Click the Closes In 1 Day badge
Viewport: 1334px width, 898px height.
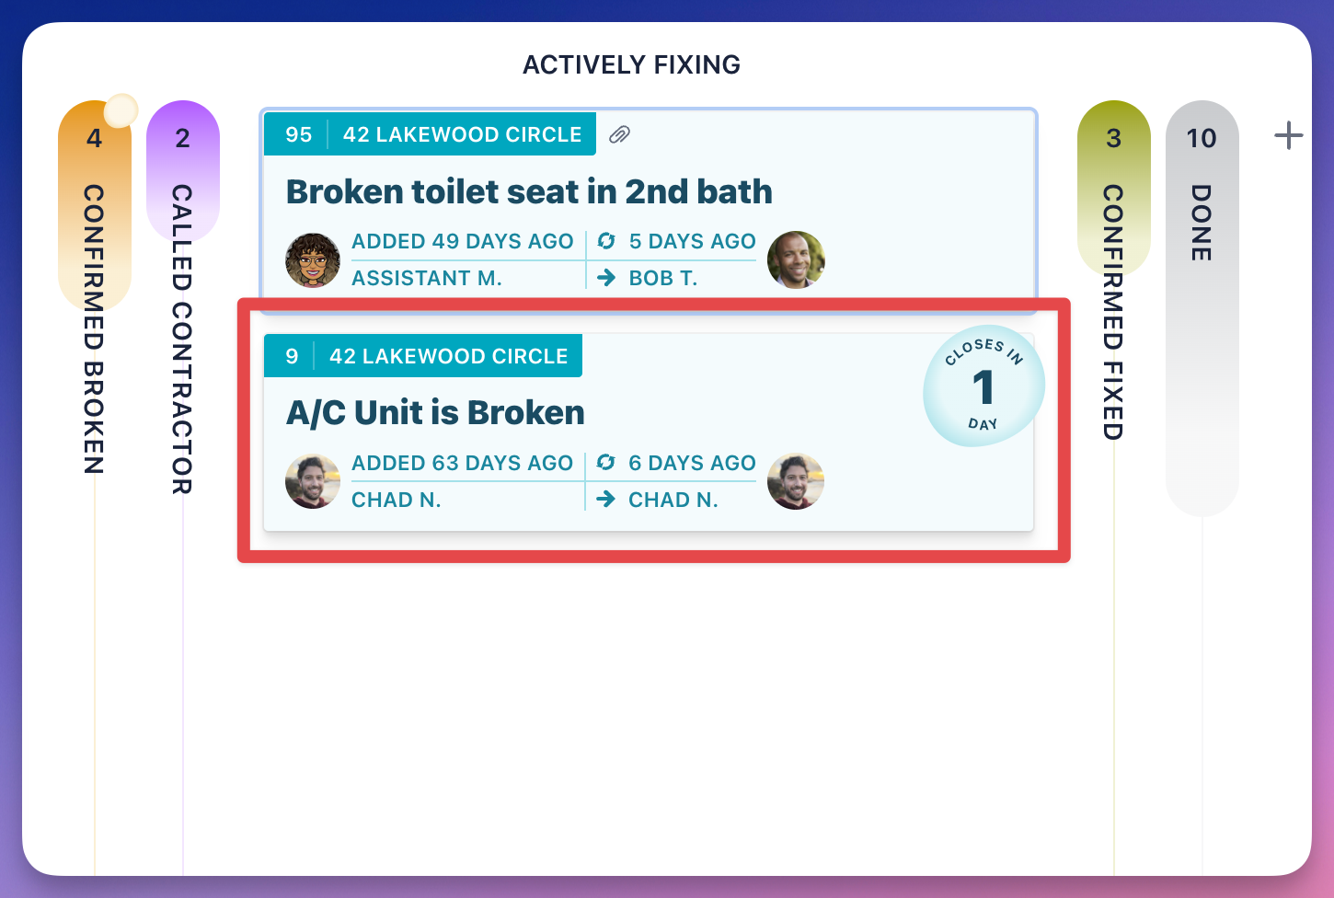(983, 385)
